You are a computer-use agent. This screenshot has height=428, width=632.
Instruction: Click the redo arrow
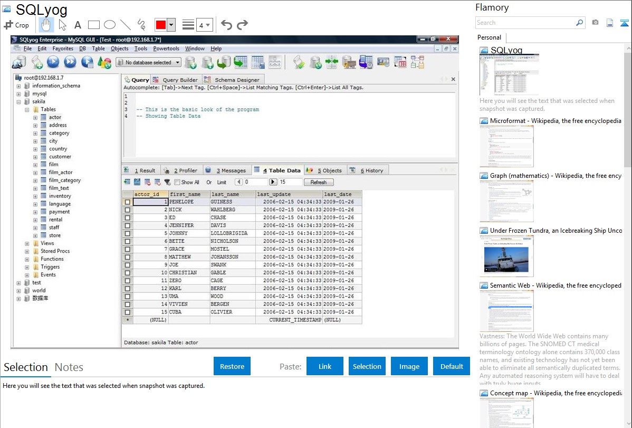click(x=242, y=25)
